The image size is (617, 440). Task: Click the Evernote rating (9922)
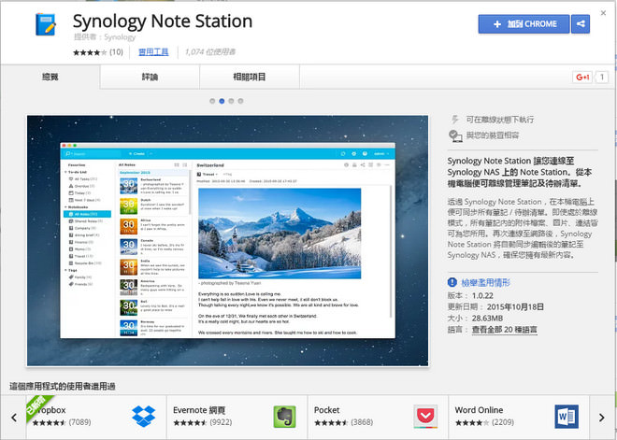tap(202, 422)
